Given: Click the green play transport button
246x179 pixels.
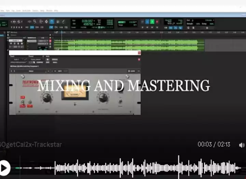Looking at the screenshot, I should tap(152, 22).
